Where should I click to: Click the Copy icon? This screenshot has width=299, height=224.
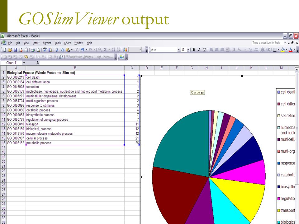(x=63, y=50)
